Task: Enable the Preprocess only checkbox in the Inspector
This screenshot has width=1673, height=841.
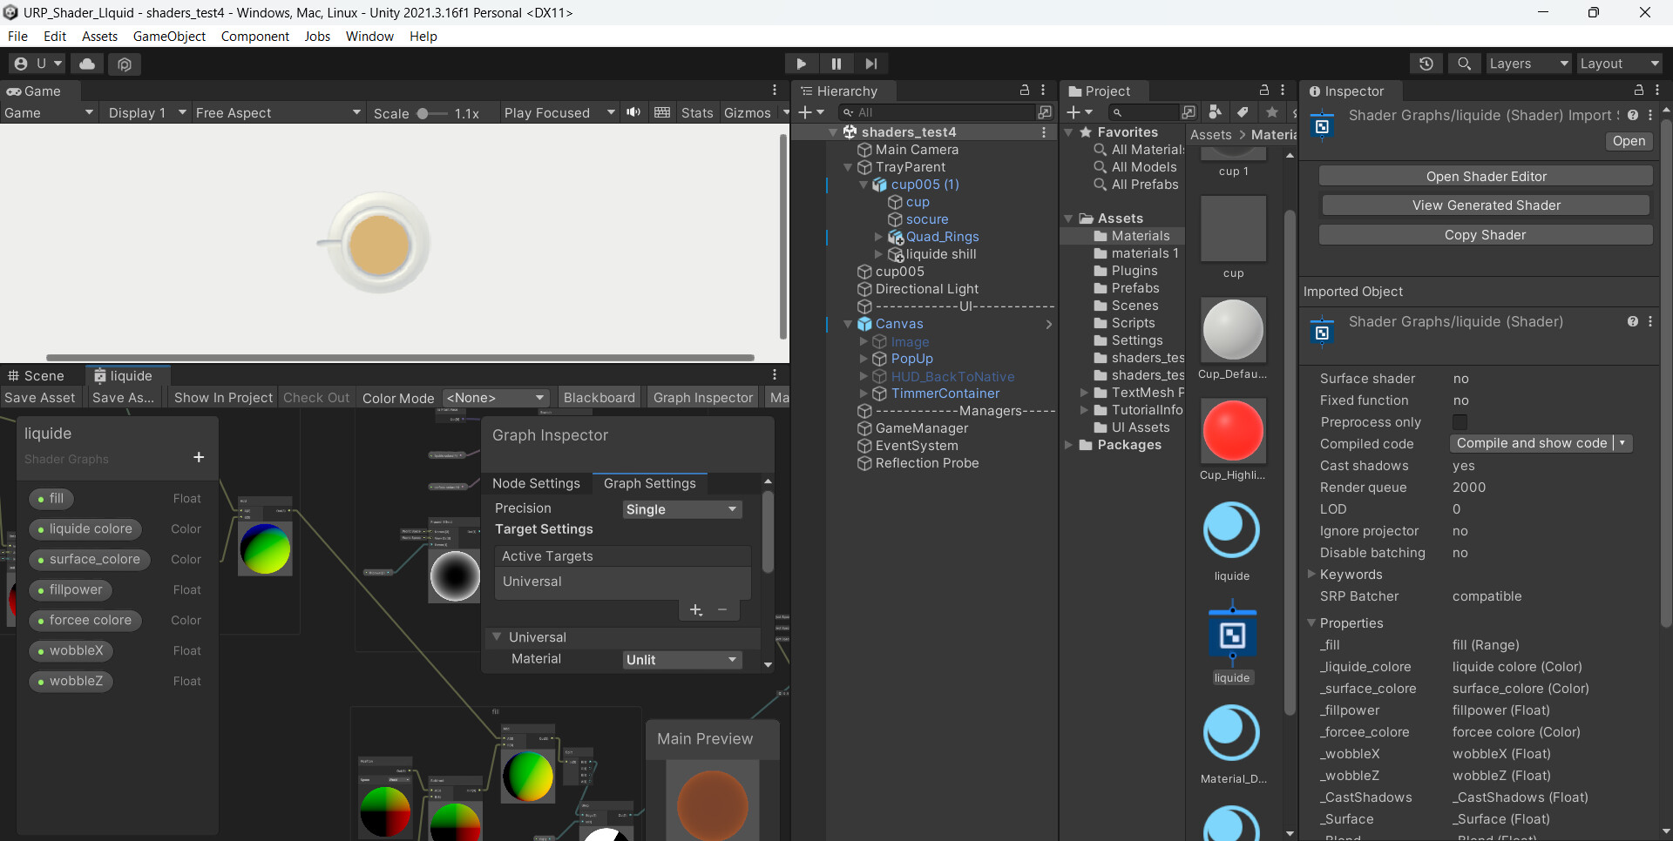Action: point(1460,422)
